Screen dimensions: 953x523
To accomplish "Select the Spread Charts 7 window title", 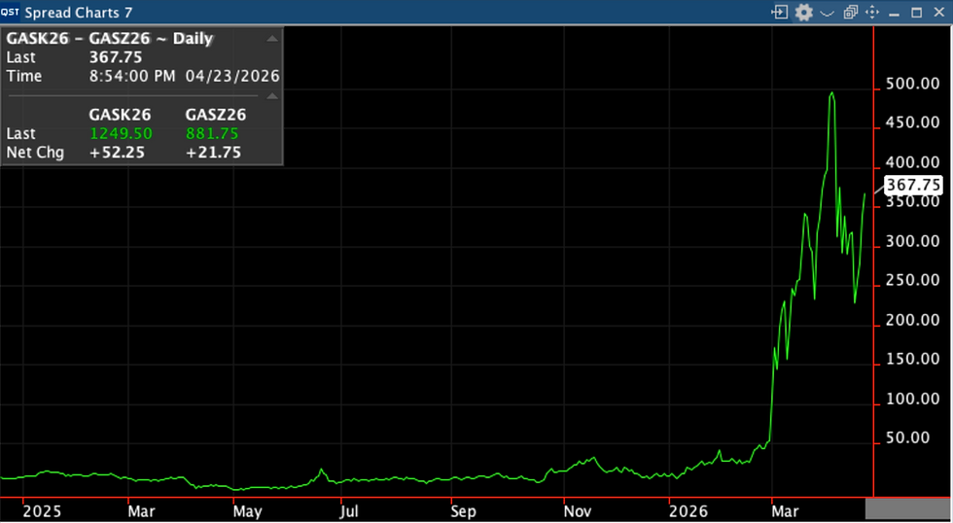I will (79, 12).
